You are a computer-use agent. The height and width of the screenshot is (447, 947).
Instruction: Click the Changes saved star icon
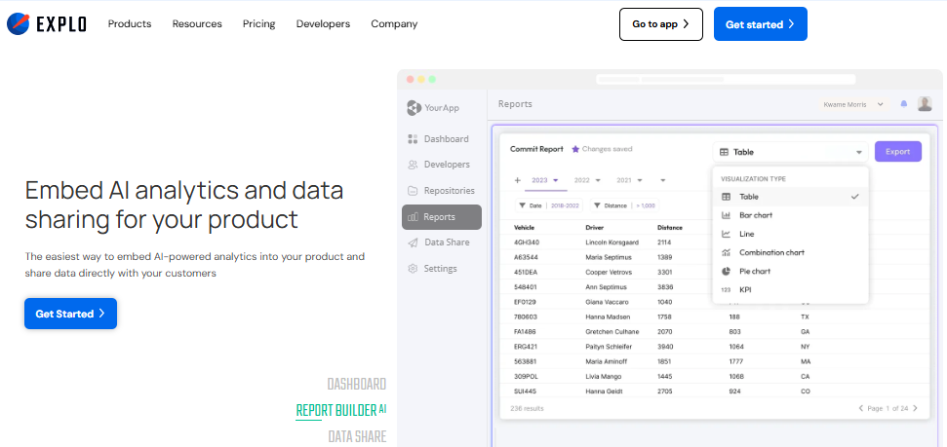point(575,149)
